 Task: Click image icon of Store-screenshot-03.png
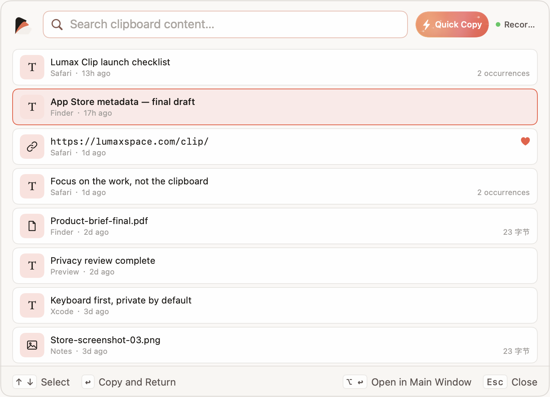point(32,345)
